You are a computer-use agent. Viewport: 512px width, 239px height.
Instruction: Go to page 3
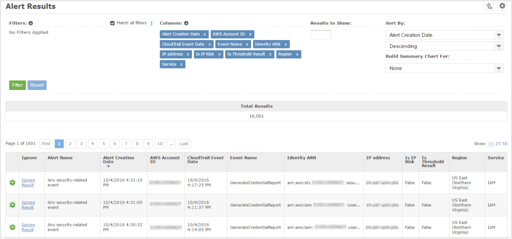coord(81,143)
